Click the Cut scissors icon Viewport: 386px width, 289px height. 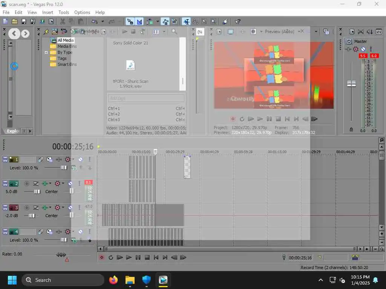(x=63, y=21)
